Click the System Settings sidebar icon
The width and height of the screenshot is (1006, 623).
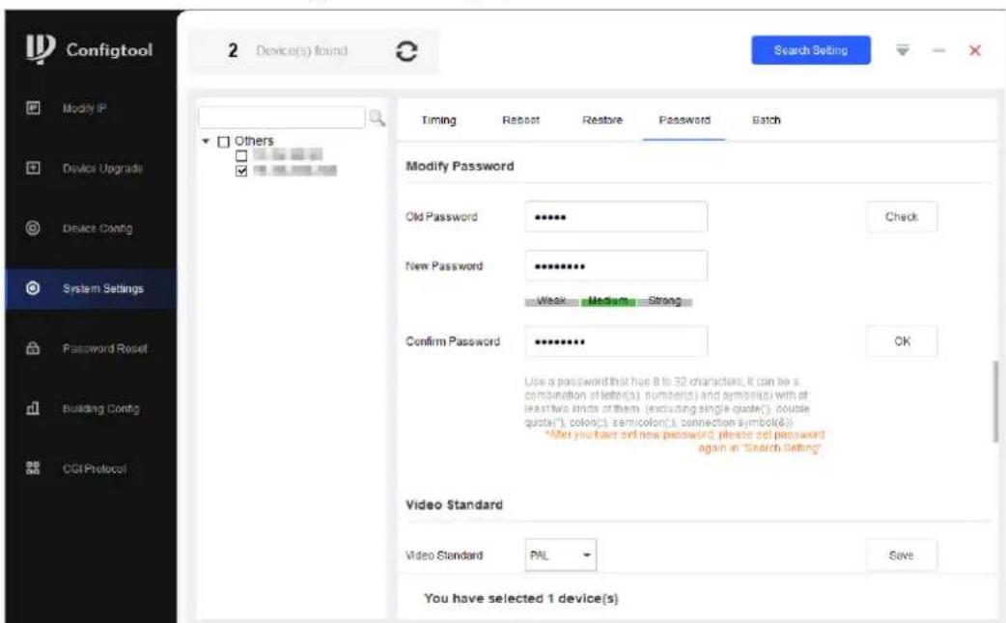[x=33, y=288]
